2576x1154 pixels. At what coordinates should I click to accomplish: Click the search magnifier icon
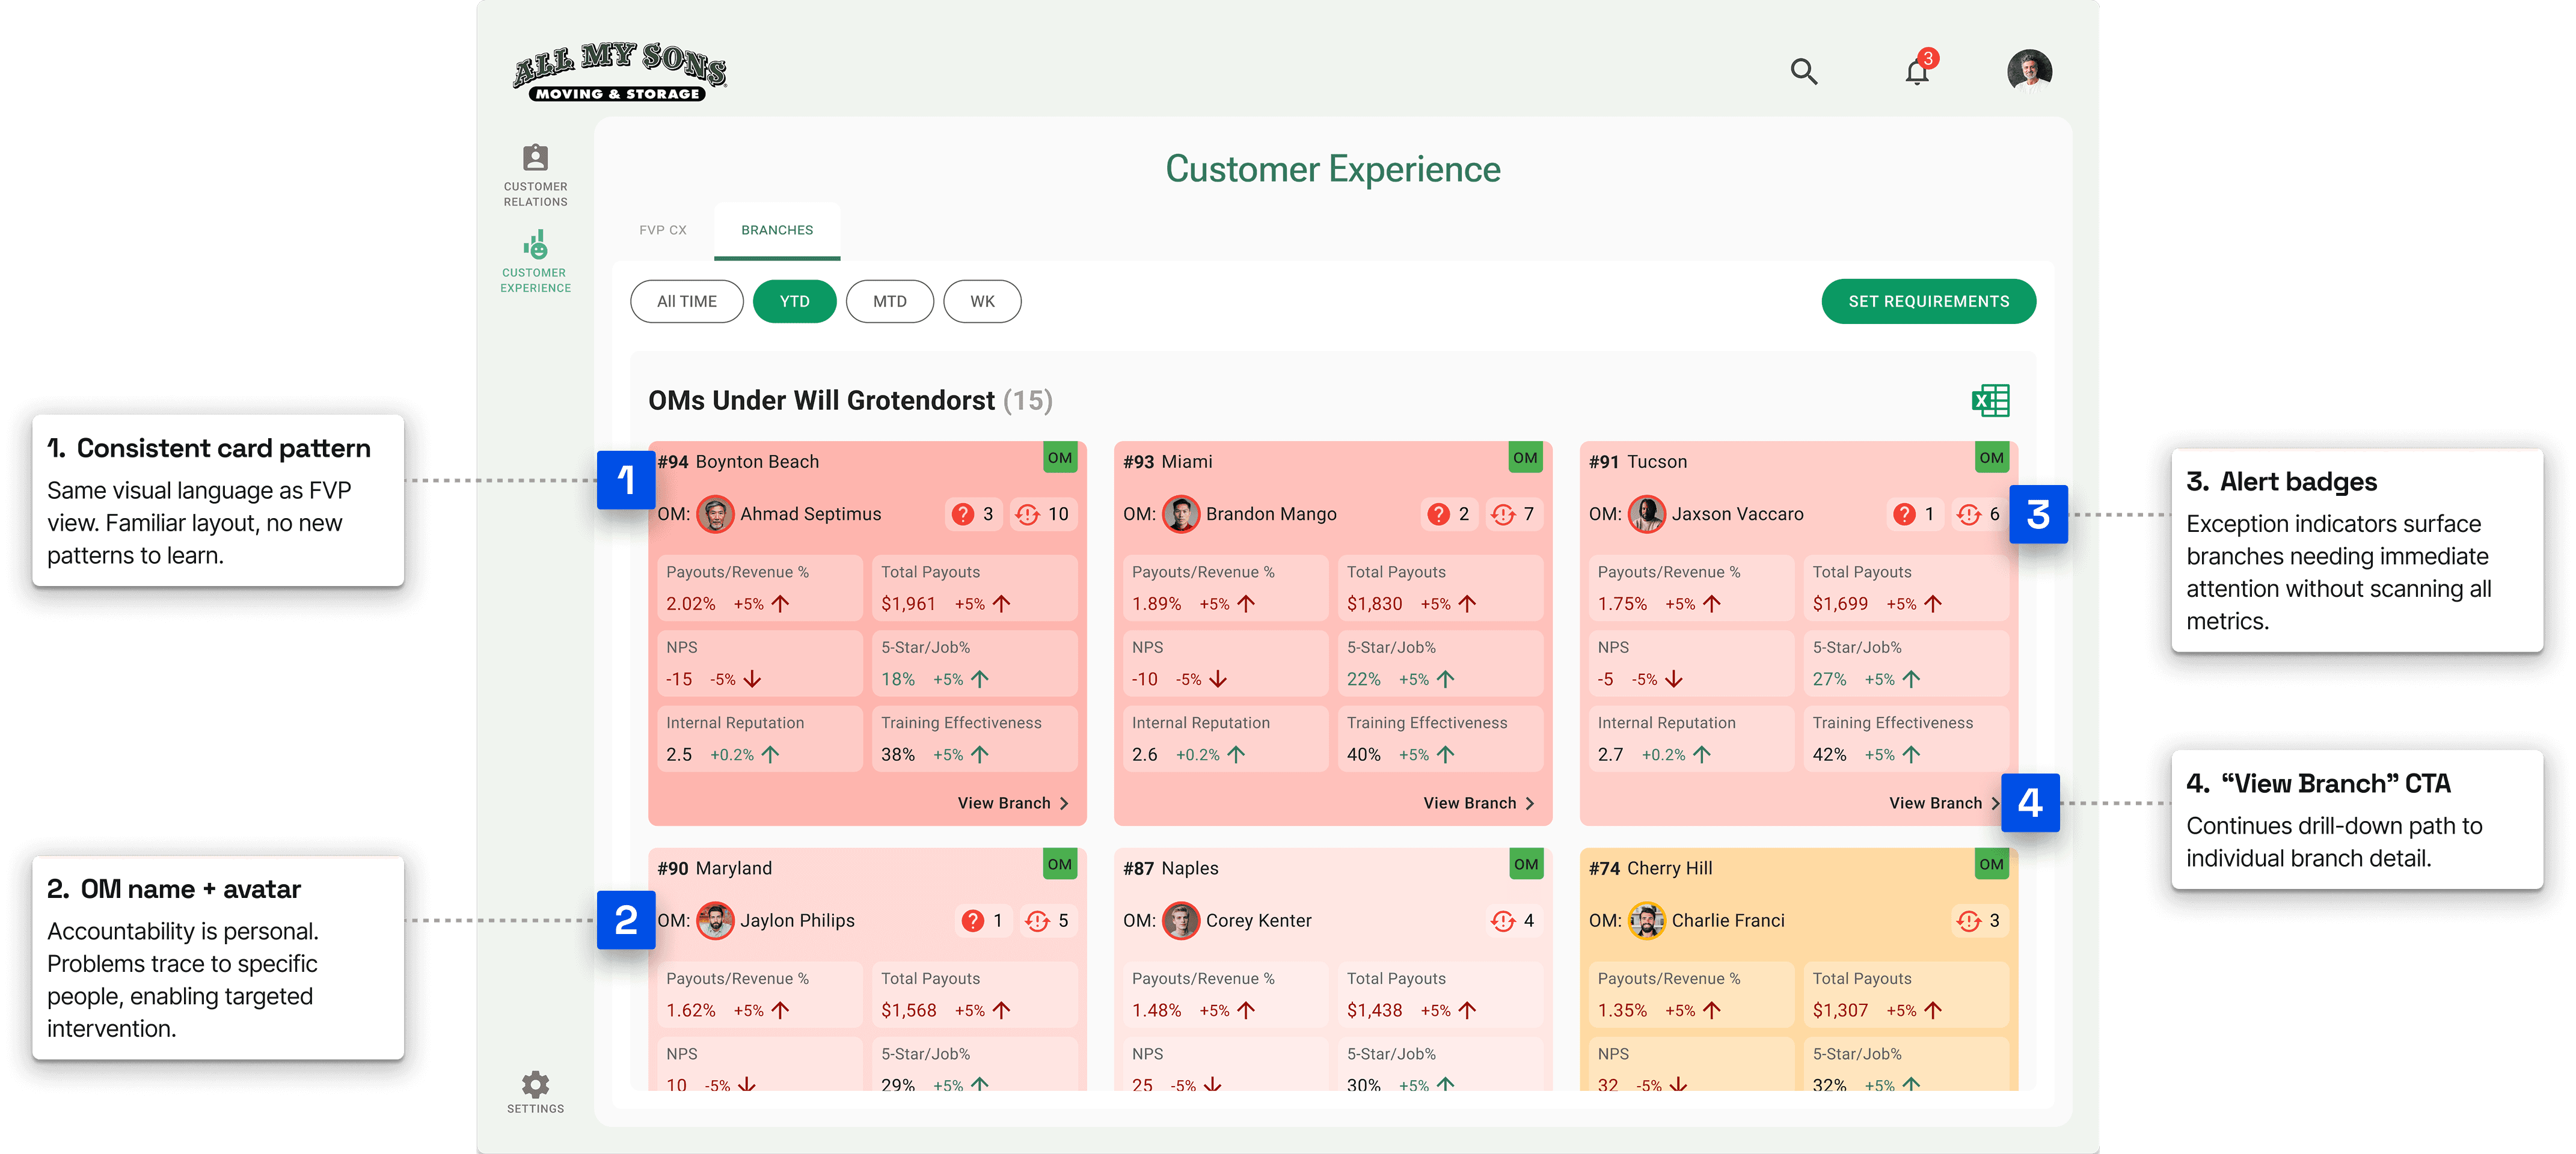1803,71
